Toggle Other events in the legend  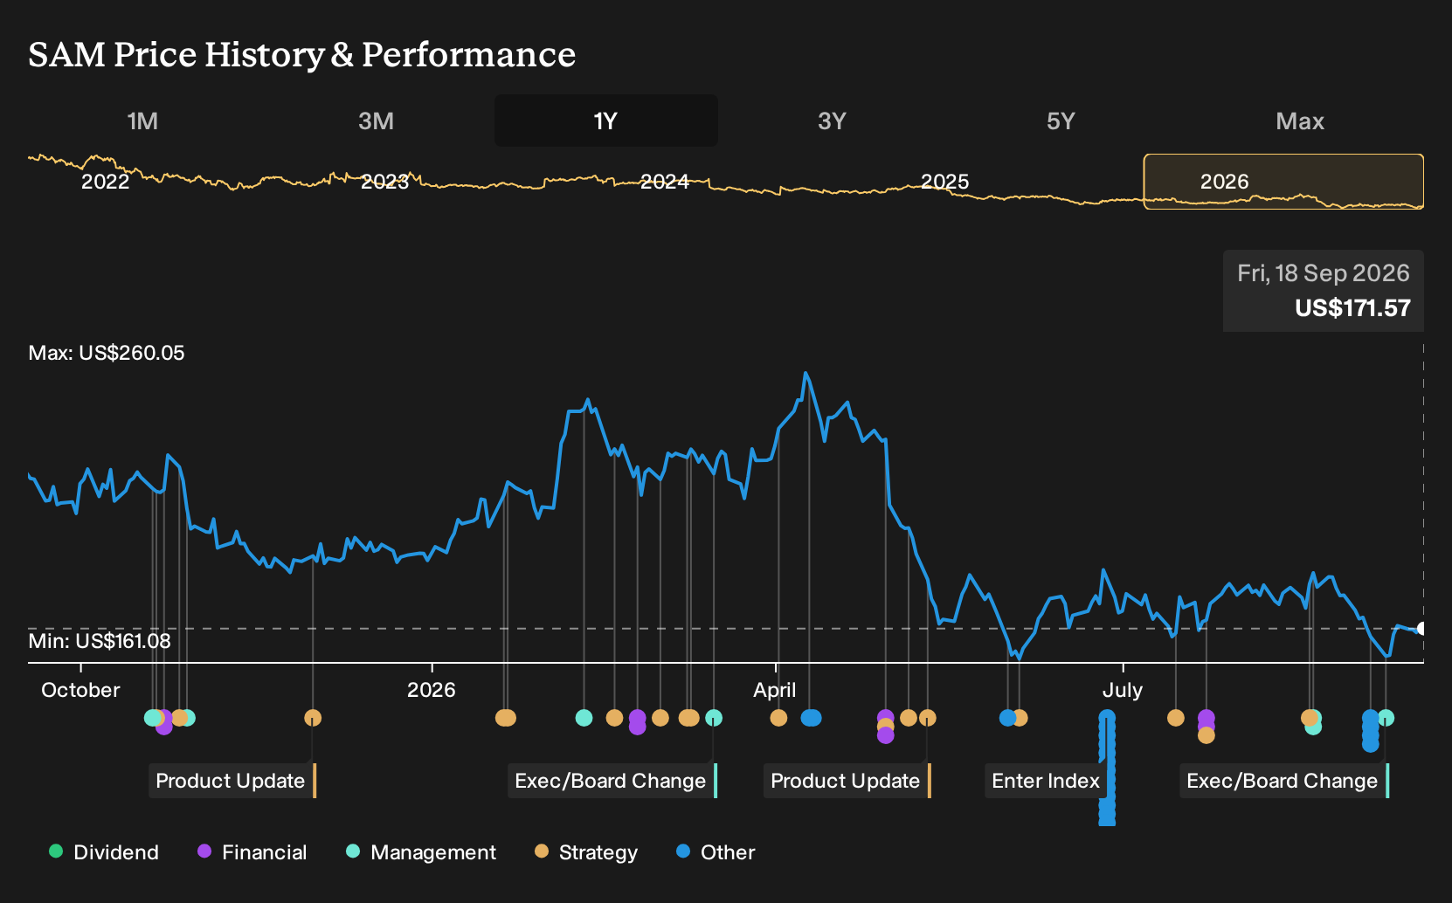(x=716, y=851)
